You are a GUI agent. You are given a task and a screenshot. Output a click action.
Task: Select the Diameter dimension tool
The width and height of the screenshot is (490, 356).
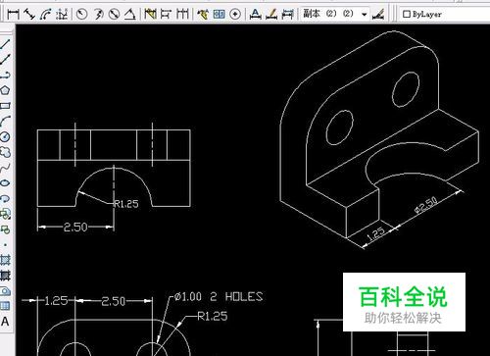click(x=114, y=14)
